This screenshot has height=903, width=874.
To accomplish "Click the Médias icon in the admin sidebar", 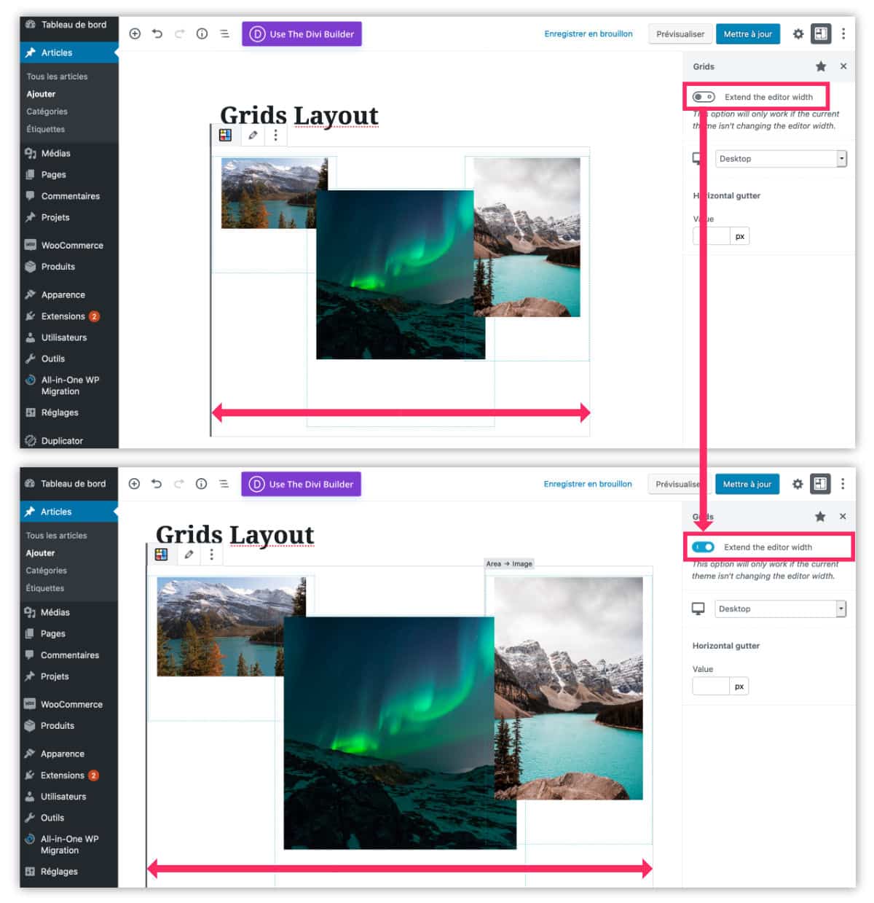I will 30,153.
